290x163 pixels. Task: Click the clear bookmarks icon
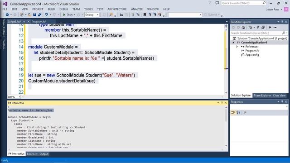(x=160, y=14)
